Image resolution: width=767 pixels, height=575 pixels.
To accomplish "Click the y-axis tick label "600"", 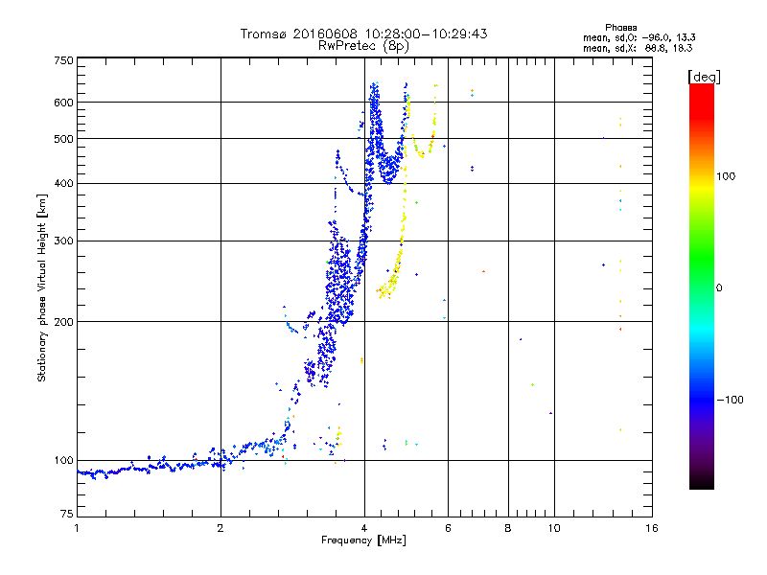I will click(63, 103).
